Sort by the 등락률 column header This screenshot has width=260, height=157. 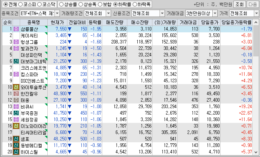point(95,22)
